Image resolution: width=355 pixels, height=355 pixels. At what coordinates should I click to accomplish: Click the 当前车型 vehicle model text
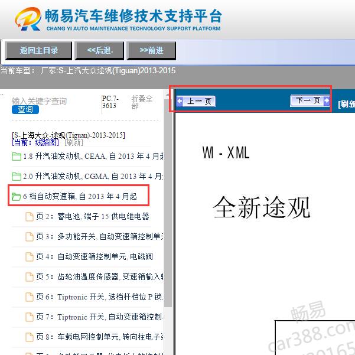pyautogui.click(x=88, y=71)
